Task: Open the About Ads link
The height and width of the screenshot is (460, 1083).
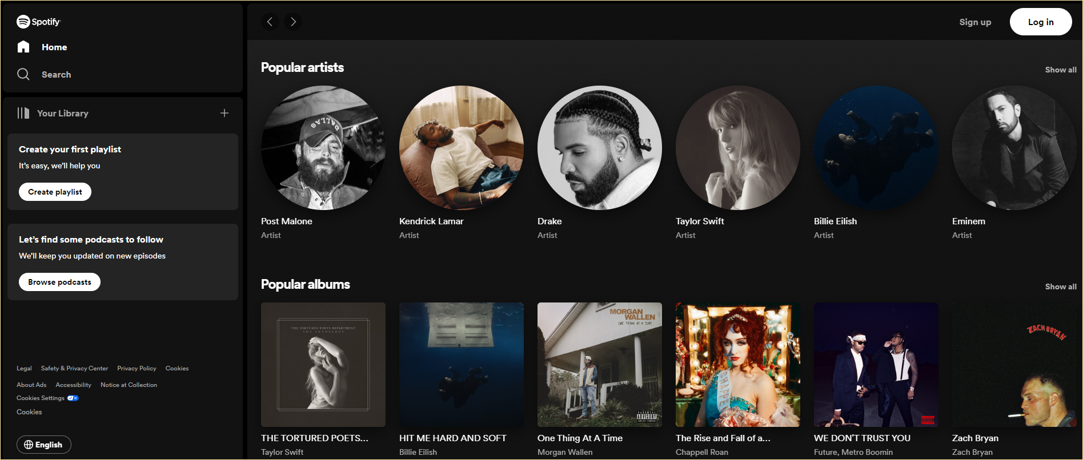Action: 31,385
